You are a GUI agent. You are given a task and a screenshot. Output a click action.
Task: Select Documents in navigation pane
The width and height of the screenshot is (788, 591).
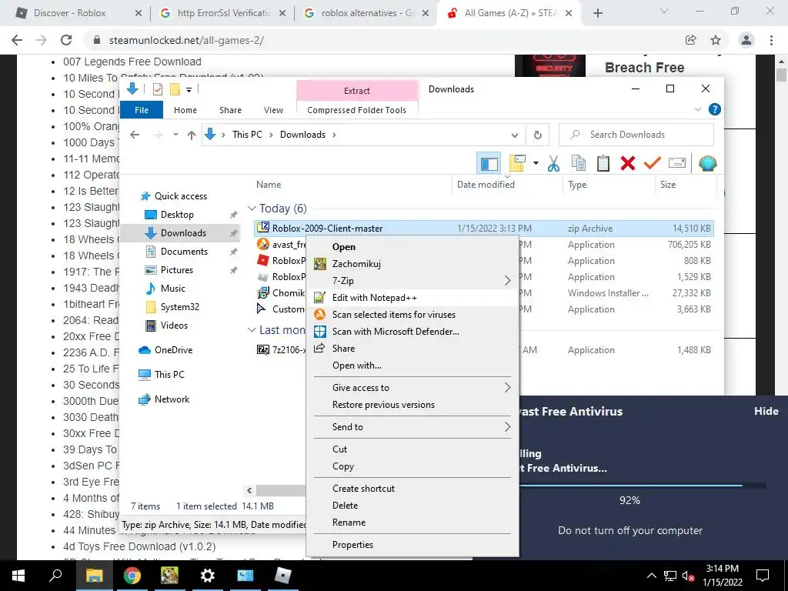pyautogui.click(x=183, y=252)
